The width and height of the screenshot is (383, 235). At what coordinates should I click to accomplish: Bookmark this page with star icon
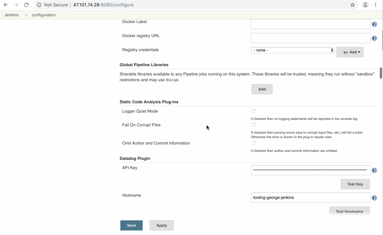pyautogui.click(x=353, y=5)
